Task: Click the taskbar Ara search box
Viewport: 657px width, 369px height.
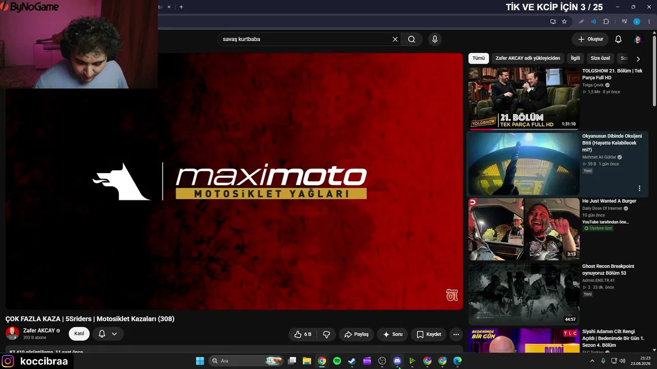Action: (x=246, y=361)
